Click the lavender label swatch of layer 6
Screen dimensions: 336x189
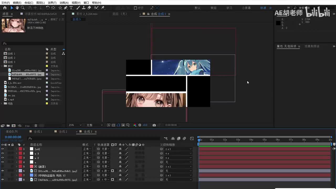click(20, 171)
